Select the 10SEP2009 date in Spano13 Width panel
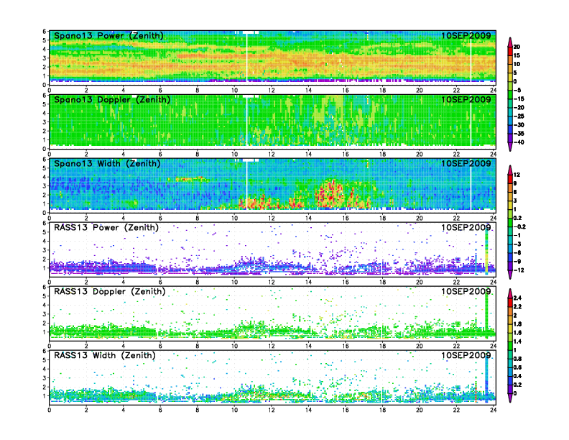 pyautogui.click(x=466, y=163)
